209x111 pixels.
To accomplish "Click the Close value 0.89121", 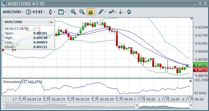I will click(40, 47).
